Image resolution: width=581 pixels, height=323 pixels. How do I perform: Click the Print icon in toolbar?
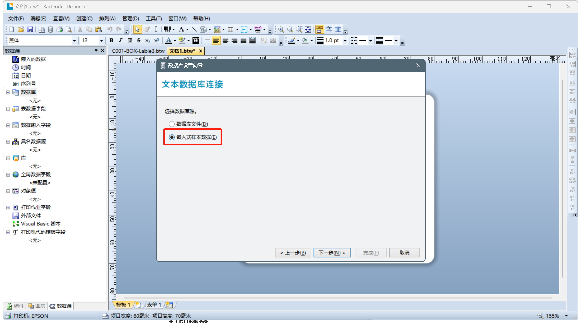point(60,29)
